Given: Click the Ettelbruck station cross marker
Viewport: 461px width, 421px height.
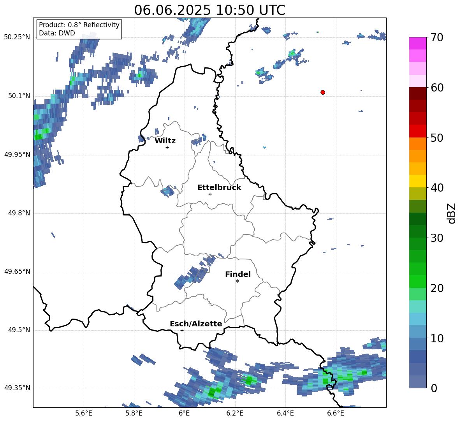Looking at the screenshot, I should pos(210,194).
